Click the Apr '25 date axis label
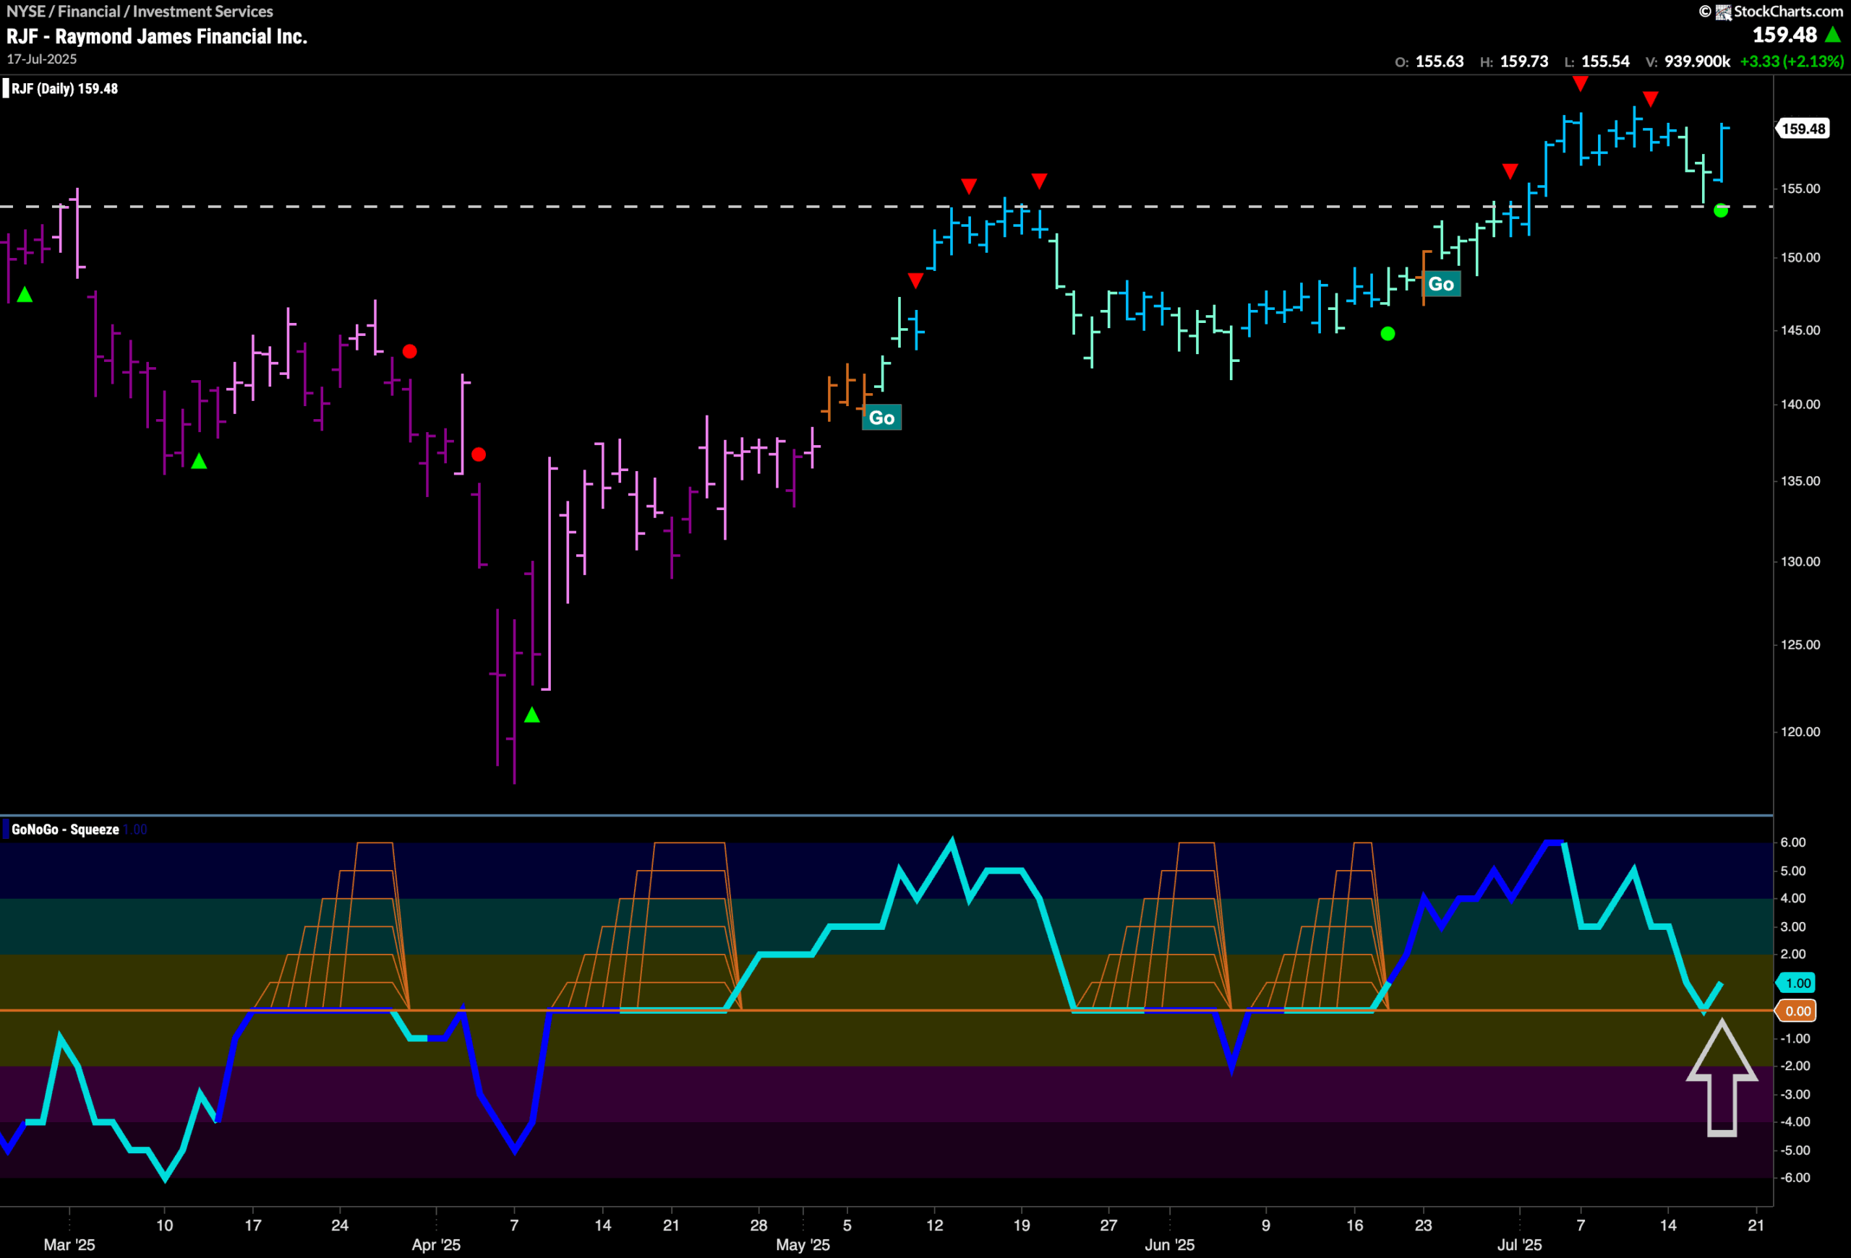This screenshot has width=1851, height=1258. point(436,1244)
